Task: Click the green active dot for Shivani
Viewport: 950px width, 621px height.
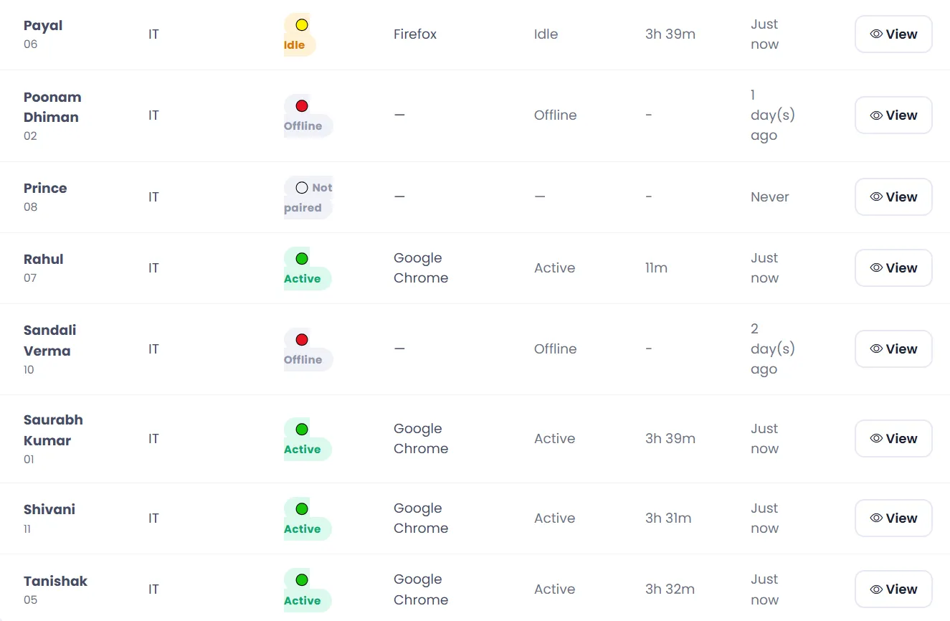Action: click(302, 509)
